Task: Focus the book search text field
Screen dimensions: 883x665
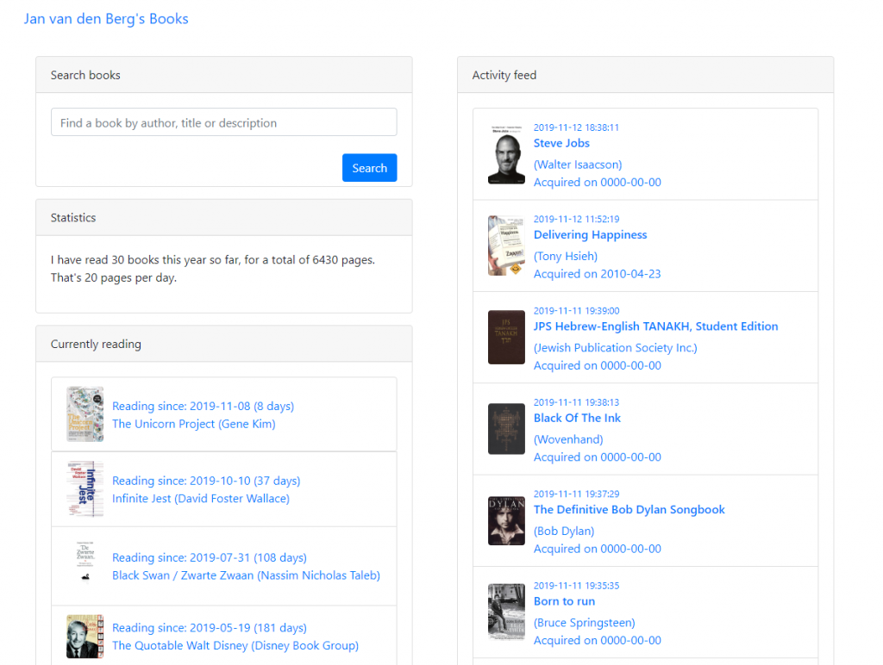Action: pos(223,122)
